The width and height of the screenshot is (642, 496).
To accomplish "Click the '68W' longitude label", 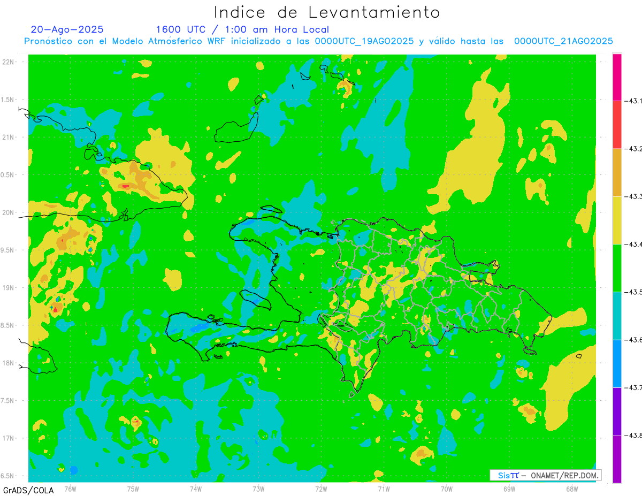I will [572, 488].
